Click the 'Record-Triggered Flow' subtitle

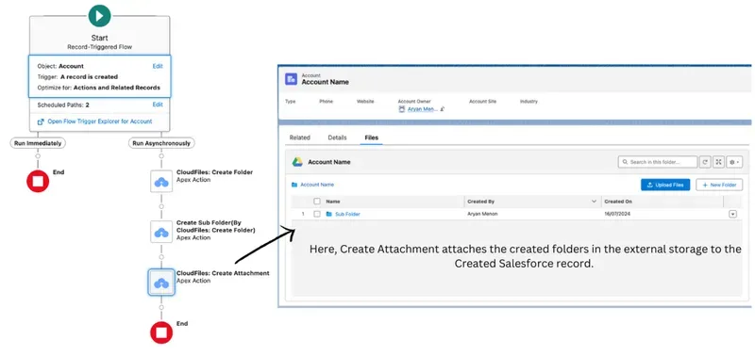pos(99,46)
